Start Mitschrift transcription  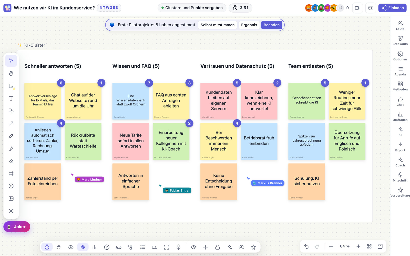pyautogui.click(x=400, y=177)
